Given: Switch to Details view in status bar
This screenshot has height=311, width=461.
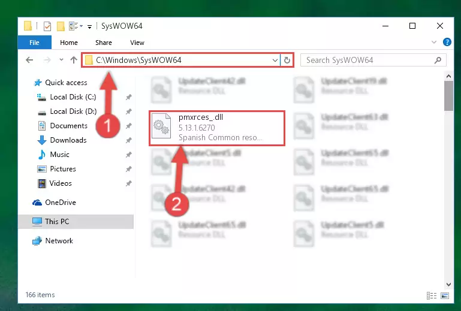Looking at the screenshot, I should pyautogui.click(x=431, y=295).
